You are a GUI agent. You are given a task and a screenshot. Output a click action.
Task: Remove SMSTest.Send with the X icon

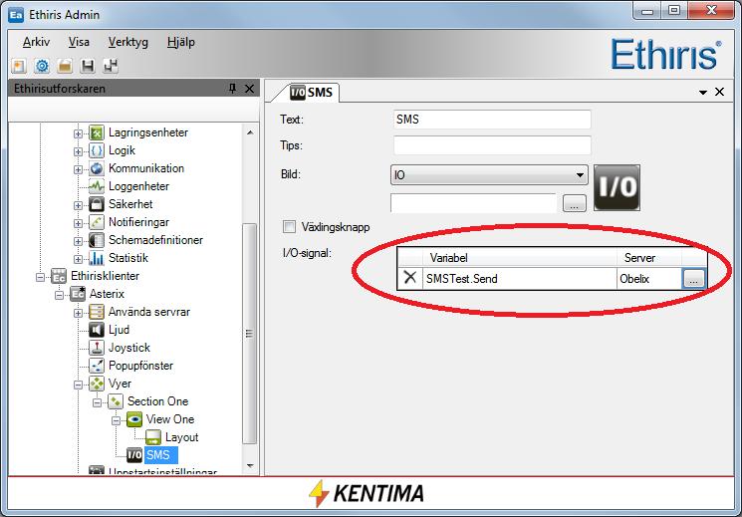(409, 278)
